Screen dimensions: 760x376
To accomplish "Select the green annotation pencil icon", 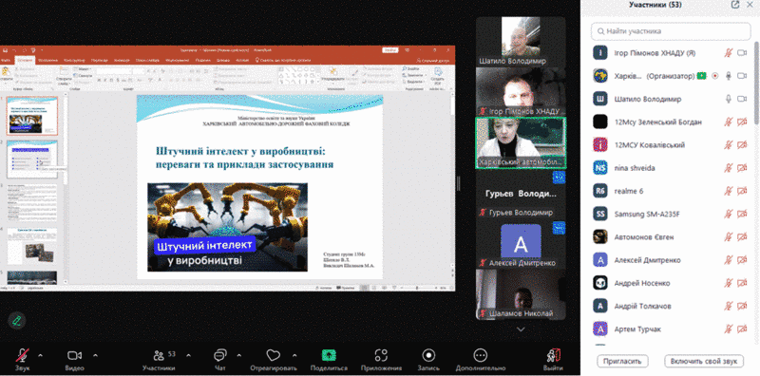I will (17, 320).
